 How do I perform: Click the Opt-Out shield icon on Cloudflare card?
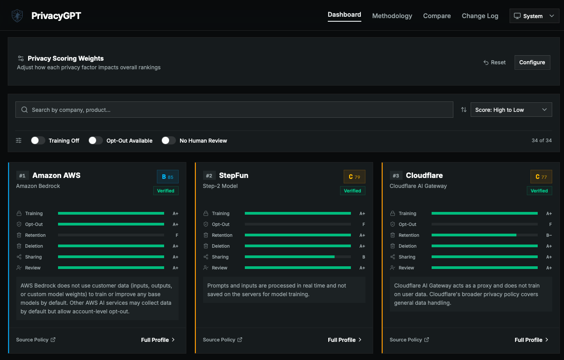tap(393, 224)
